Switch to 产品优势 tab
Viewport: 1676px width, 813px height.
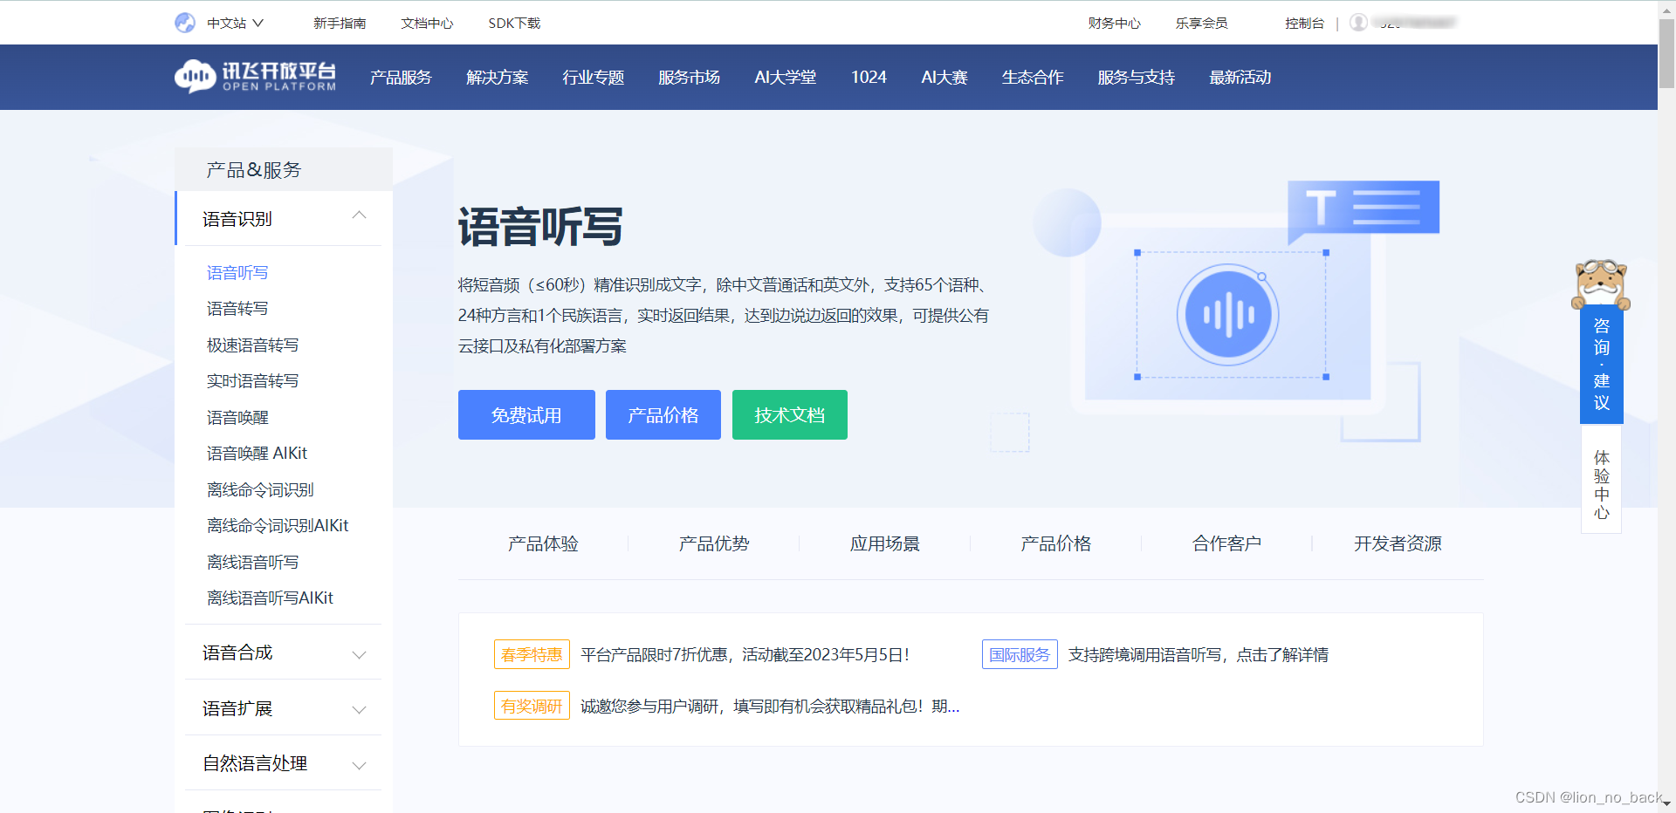pos(714,544)
